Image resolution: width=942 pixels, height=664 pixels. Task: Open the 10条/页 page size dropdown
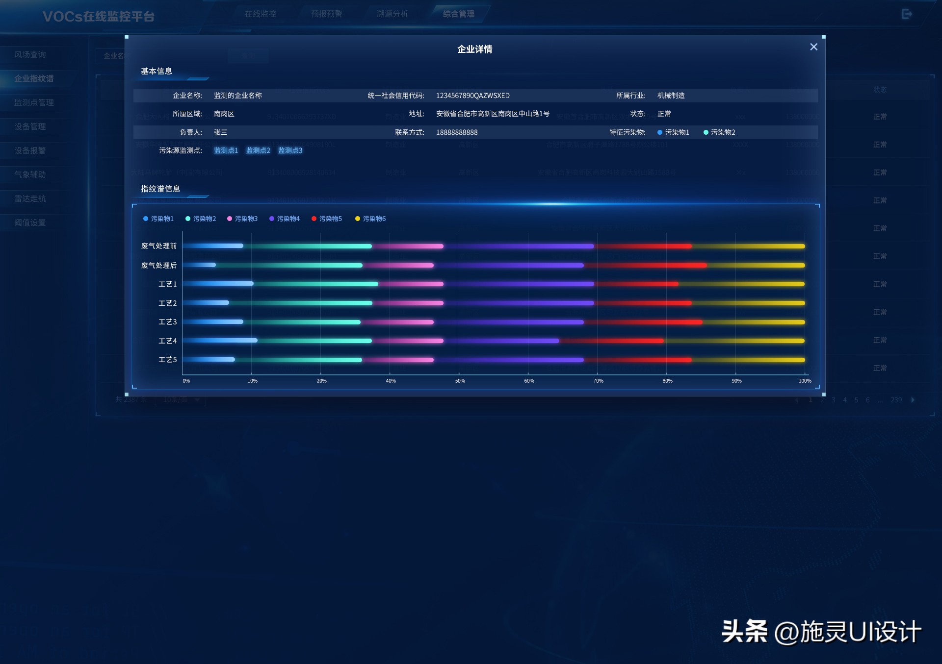(x=180, y=400)
